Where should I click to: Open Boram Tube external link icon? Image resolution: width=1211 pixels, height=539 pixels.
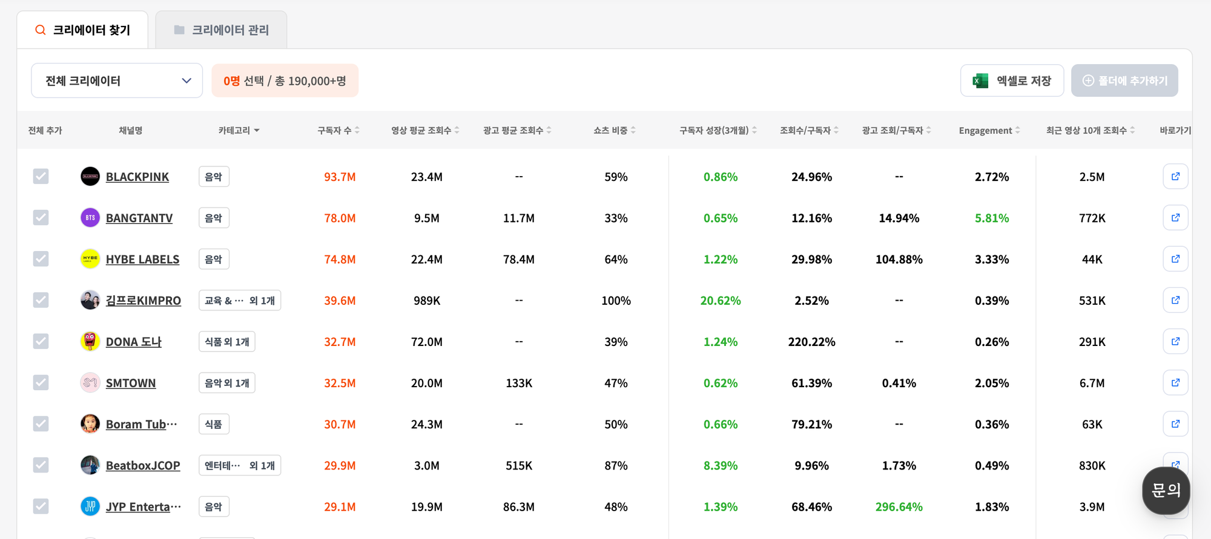[x=1175, y=423]
